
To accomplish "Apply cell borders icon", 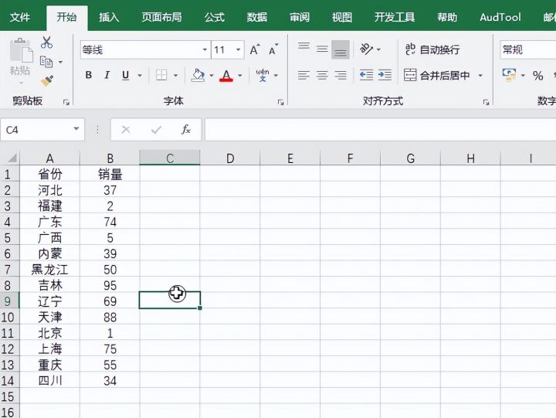I will click(x=161, y=75).
